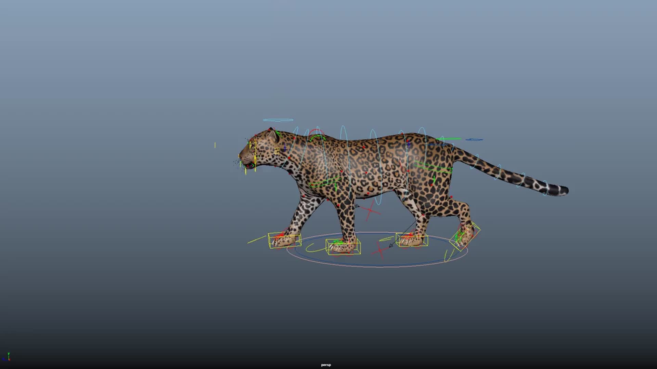Click the green Y axis on the view gizmo
The width and height of the screenshot is (657, 369).
pos(9,354)
